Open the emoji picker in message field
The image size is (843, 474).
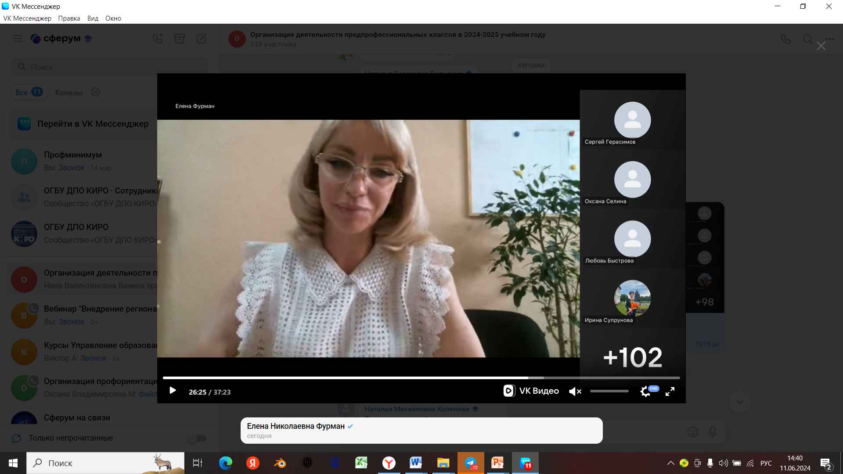[x=693, y=432]
